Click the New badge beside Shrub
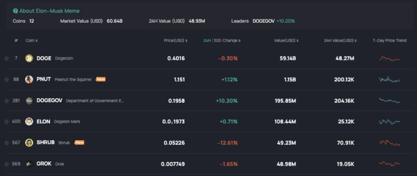Screen dimensions: 417x176 coord(79,143)
